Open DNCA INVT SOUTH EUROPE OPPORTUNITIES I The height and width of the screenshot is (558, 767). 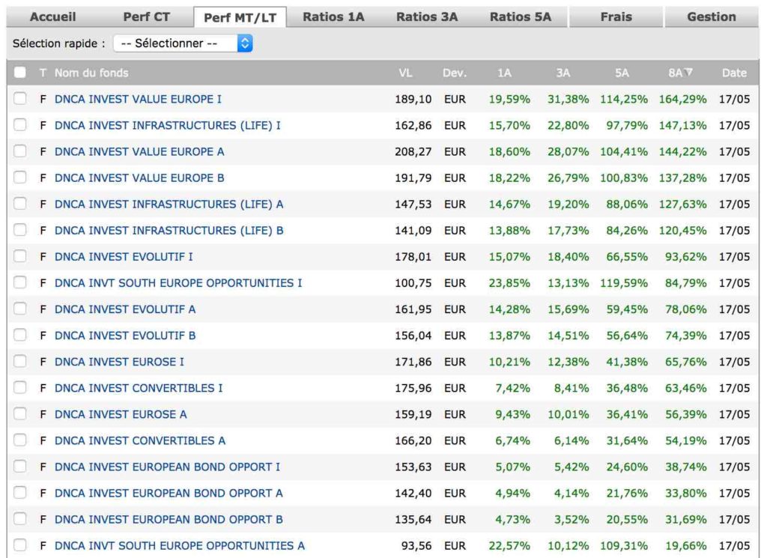click(x=178, y=283)
